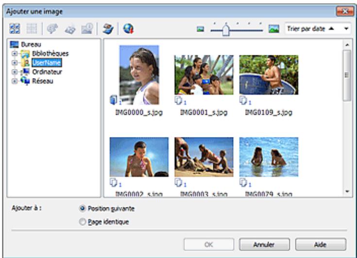This screenshot has width=357, height=258.
Task: Click the copies icon under IMG0001_s.jpg
Action: point(178,101)
